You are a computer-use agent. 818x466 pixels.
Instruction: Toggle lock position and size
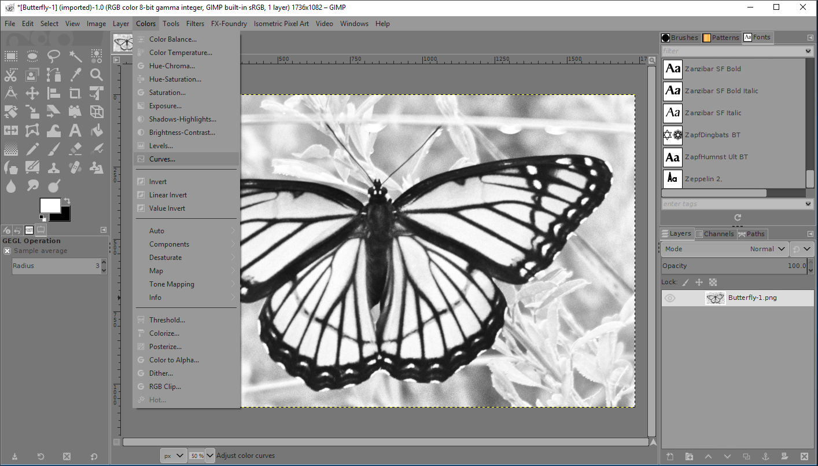[x=699, y=282]
